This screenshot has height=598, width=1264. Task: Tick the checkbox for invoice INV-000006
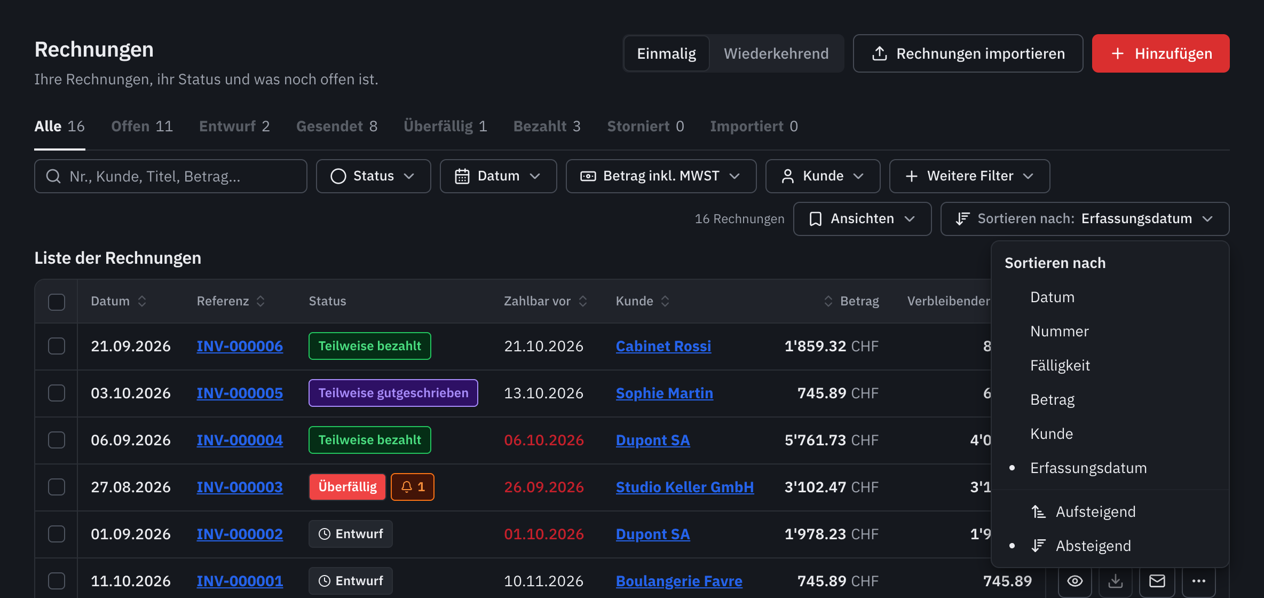[x=57, y=346]
